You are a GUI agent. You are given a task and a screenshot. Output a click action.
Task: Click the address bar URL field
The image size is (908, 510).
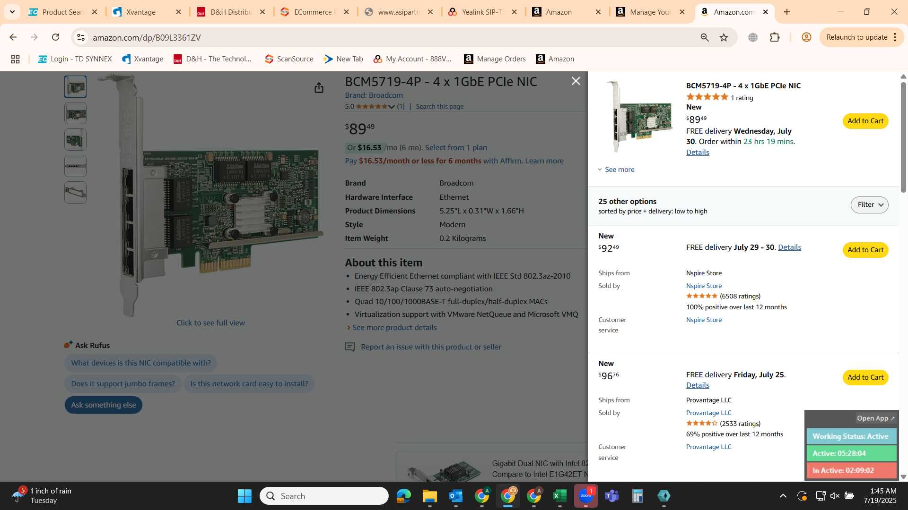388,37
